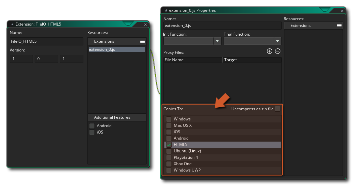Check the PlayStation 4 platform checkbox

click(x=169, y=157)
